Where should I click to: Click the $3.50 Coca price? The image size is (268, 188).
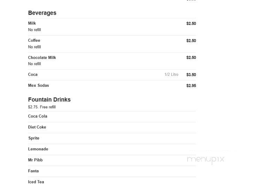tap(191, 75)
